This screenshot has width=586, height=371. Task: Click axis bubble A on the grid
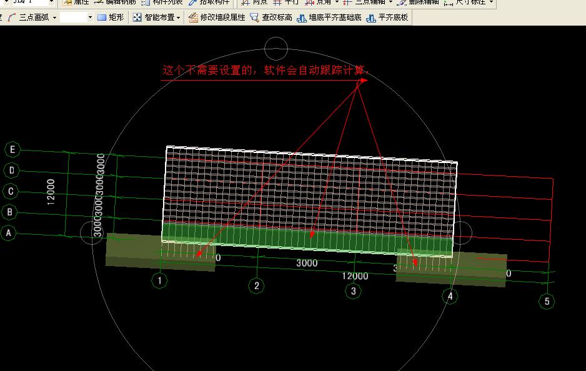[x=8, y=233]
